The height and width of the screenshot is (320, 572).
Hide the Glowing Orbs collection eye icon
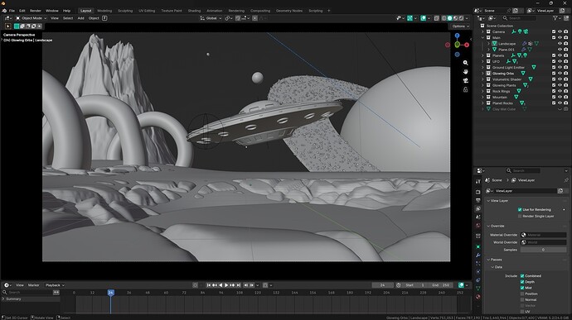coord(560,73)
